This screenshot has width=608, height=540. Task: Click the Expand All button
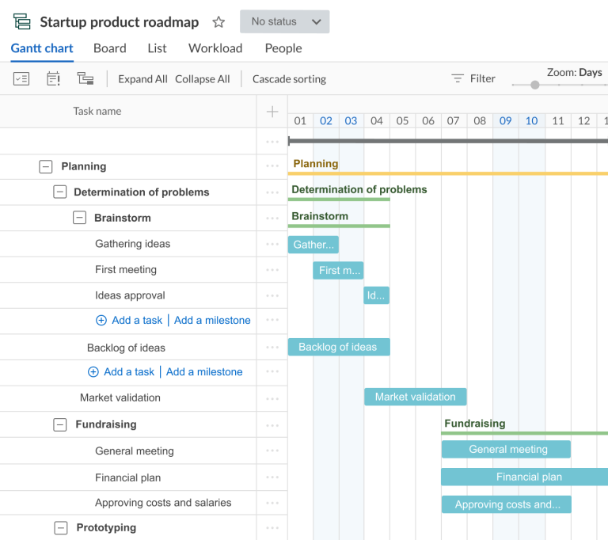tap(142, 79)
